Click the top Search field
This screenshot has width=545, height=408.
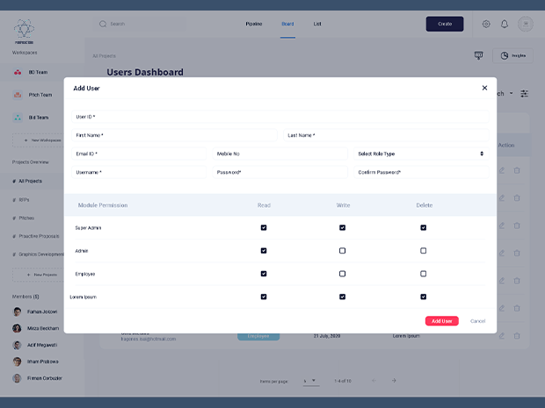pos(141,24)
